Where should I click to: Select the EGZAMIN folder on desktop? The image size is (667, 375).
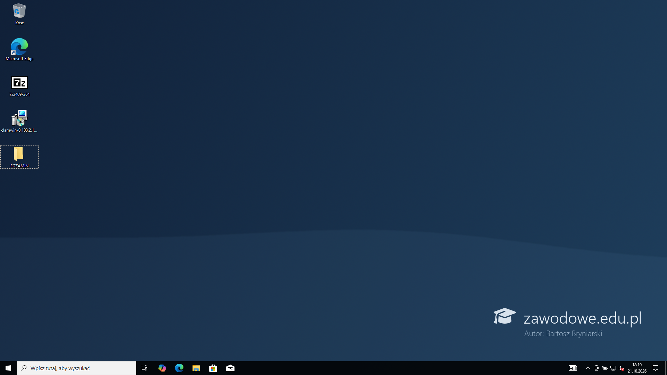click(x=19, y=157)
